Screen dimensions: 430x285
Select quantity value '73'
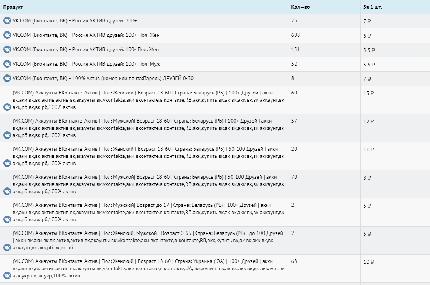[x=294, y=20]
